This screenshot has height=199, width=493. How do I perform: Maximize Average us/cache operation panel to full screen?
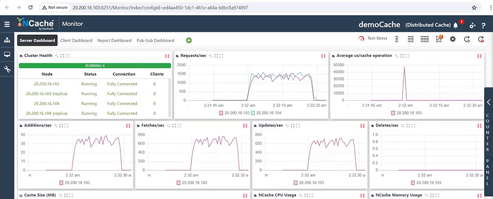coord(407,56)
